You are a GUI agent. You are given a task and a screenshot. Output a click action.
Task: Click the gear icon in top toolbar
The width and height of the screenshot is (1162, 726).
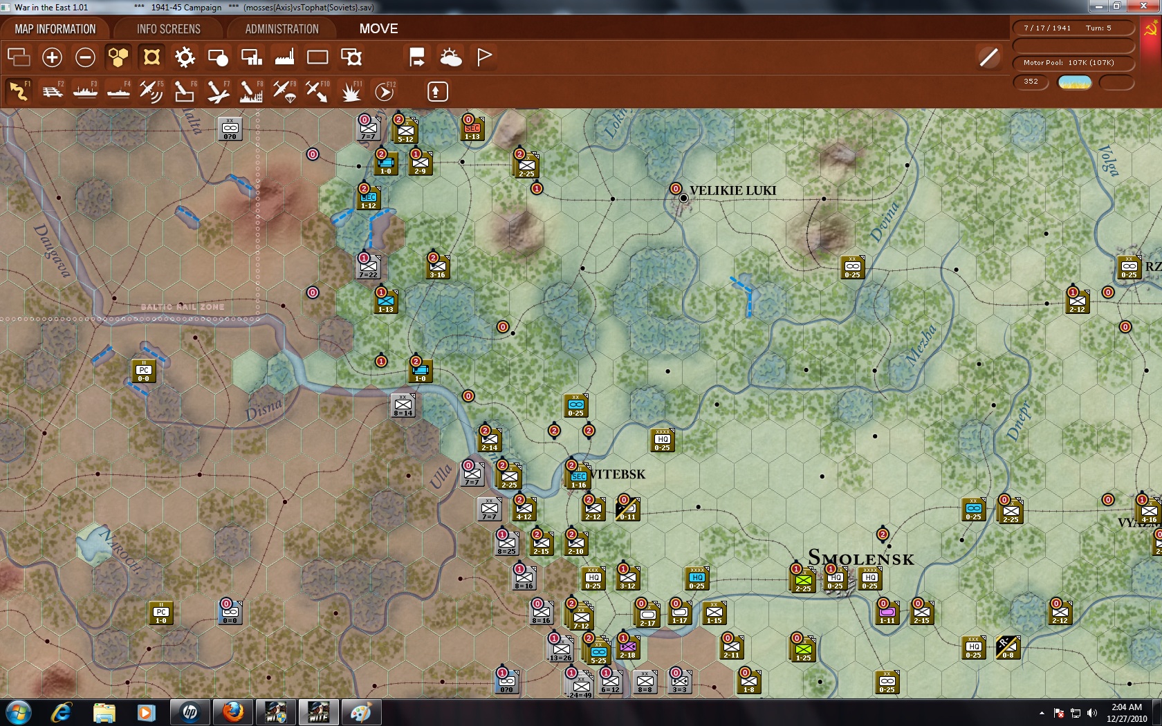[x=185, y=57]
